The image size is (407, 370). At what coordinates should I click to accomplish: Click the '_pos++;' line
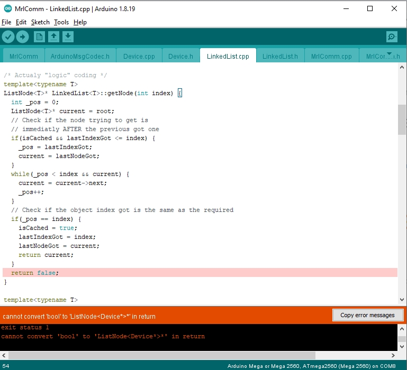coord(31,192)
